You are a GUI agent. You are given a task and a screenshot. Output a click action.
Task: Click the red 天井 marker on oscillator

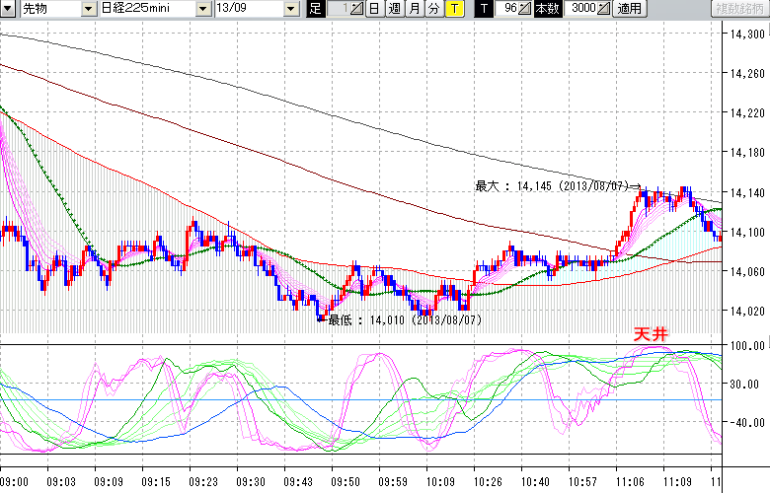pyautogui.click(x=651, y=335)
